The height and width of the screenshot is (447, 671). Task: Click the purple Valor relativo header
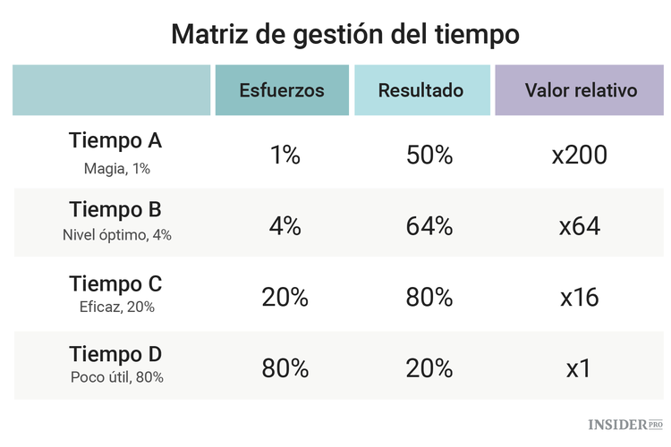(x=580, y=90)
